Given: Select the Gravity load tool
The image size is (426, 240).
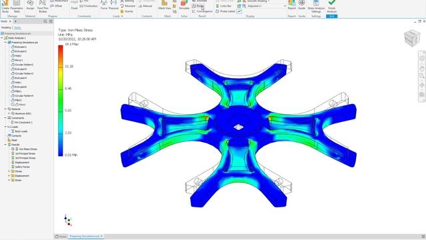Looking at the screenshot, I should coord(126,11).
